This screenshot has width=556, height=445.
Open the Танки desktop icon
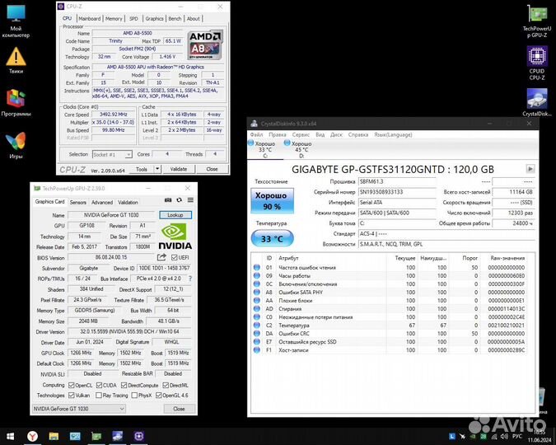[16, 61]
